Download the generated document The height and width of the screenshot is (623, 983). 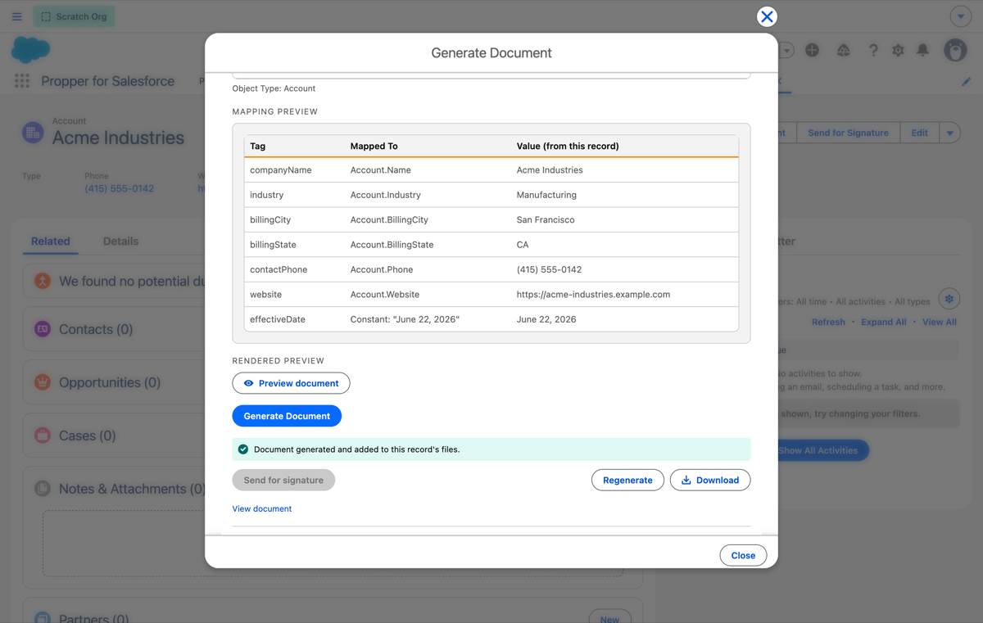pyautogui.click(x=710, y=480)
